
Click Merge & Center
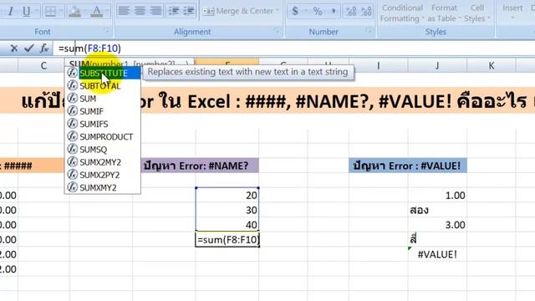(238, 11)
